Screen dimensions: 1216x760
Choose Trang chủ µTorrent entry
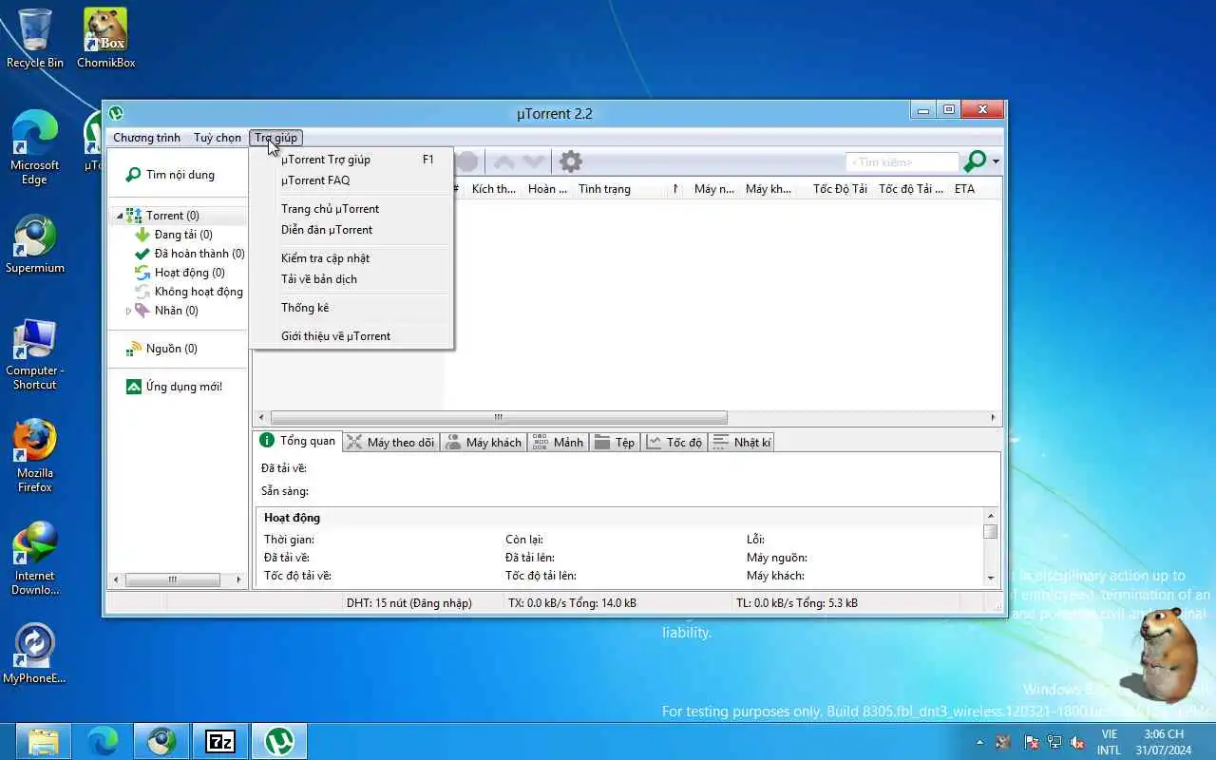351,209
